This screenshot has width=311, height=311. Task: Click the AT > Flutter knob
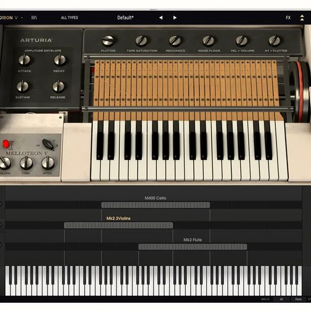tap(275, 41)
